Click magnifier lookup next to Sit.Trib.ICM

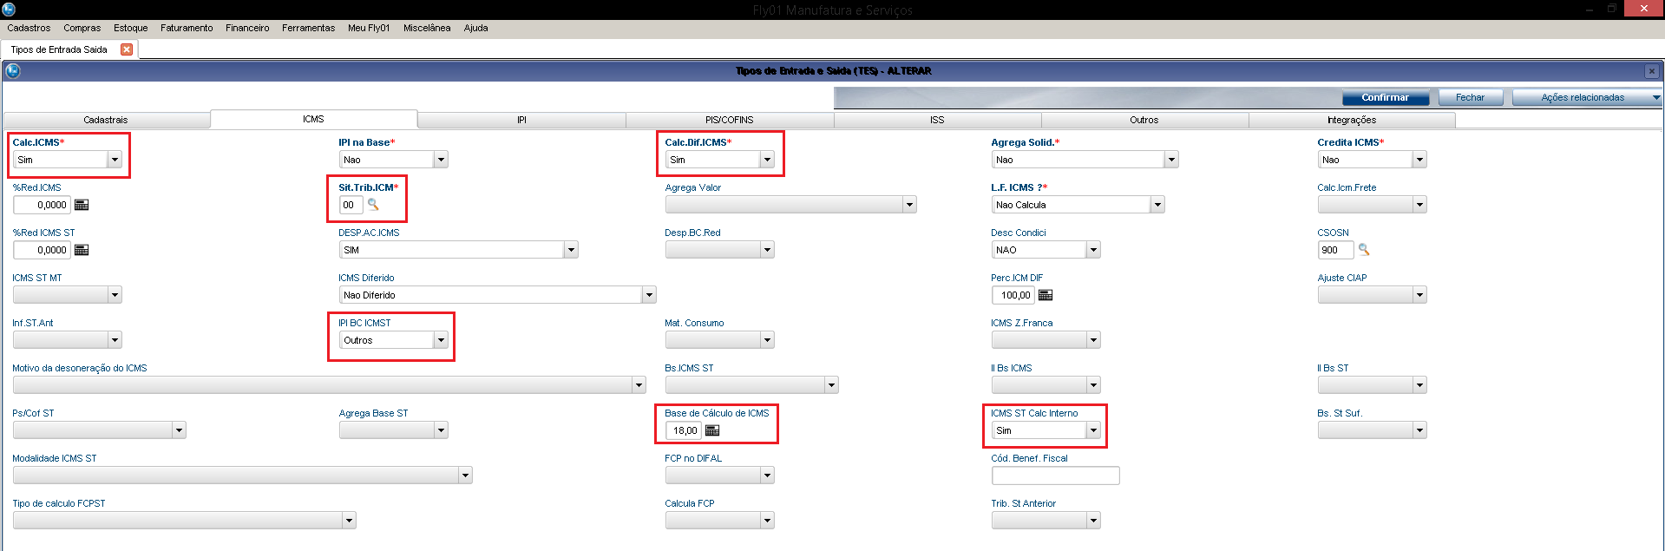[x=373, y=205]
